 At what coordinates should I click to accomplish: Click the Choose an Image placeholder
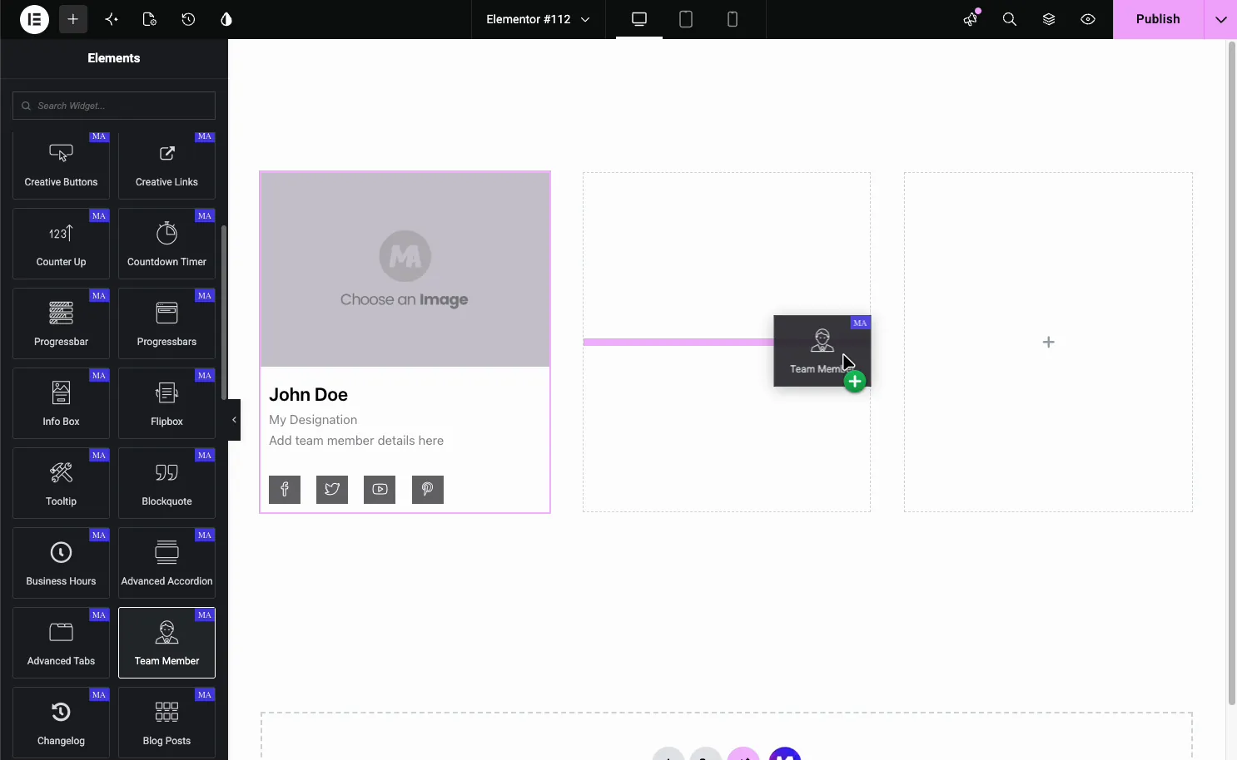pos(405,269)
